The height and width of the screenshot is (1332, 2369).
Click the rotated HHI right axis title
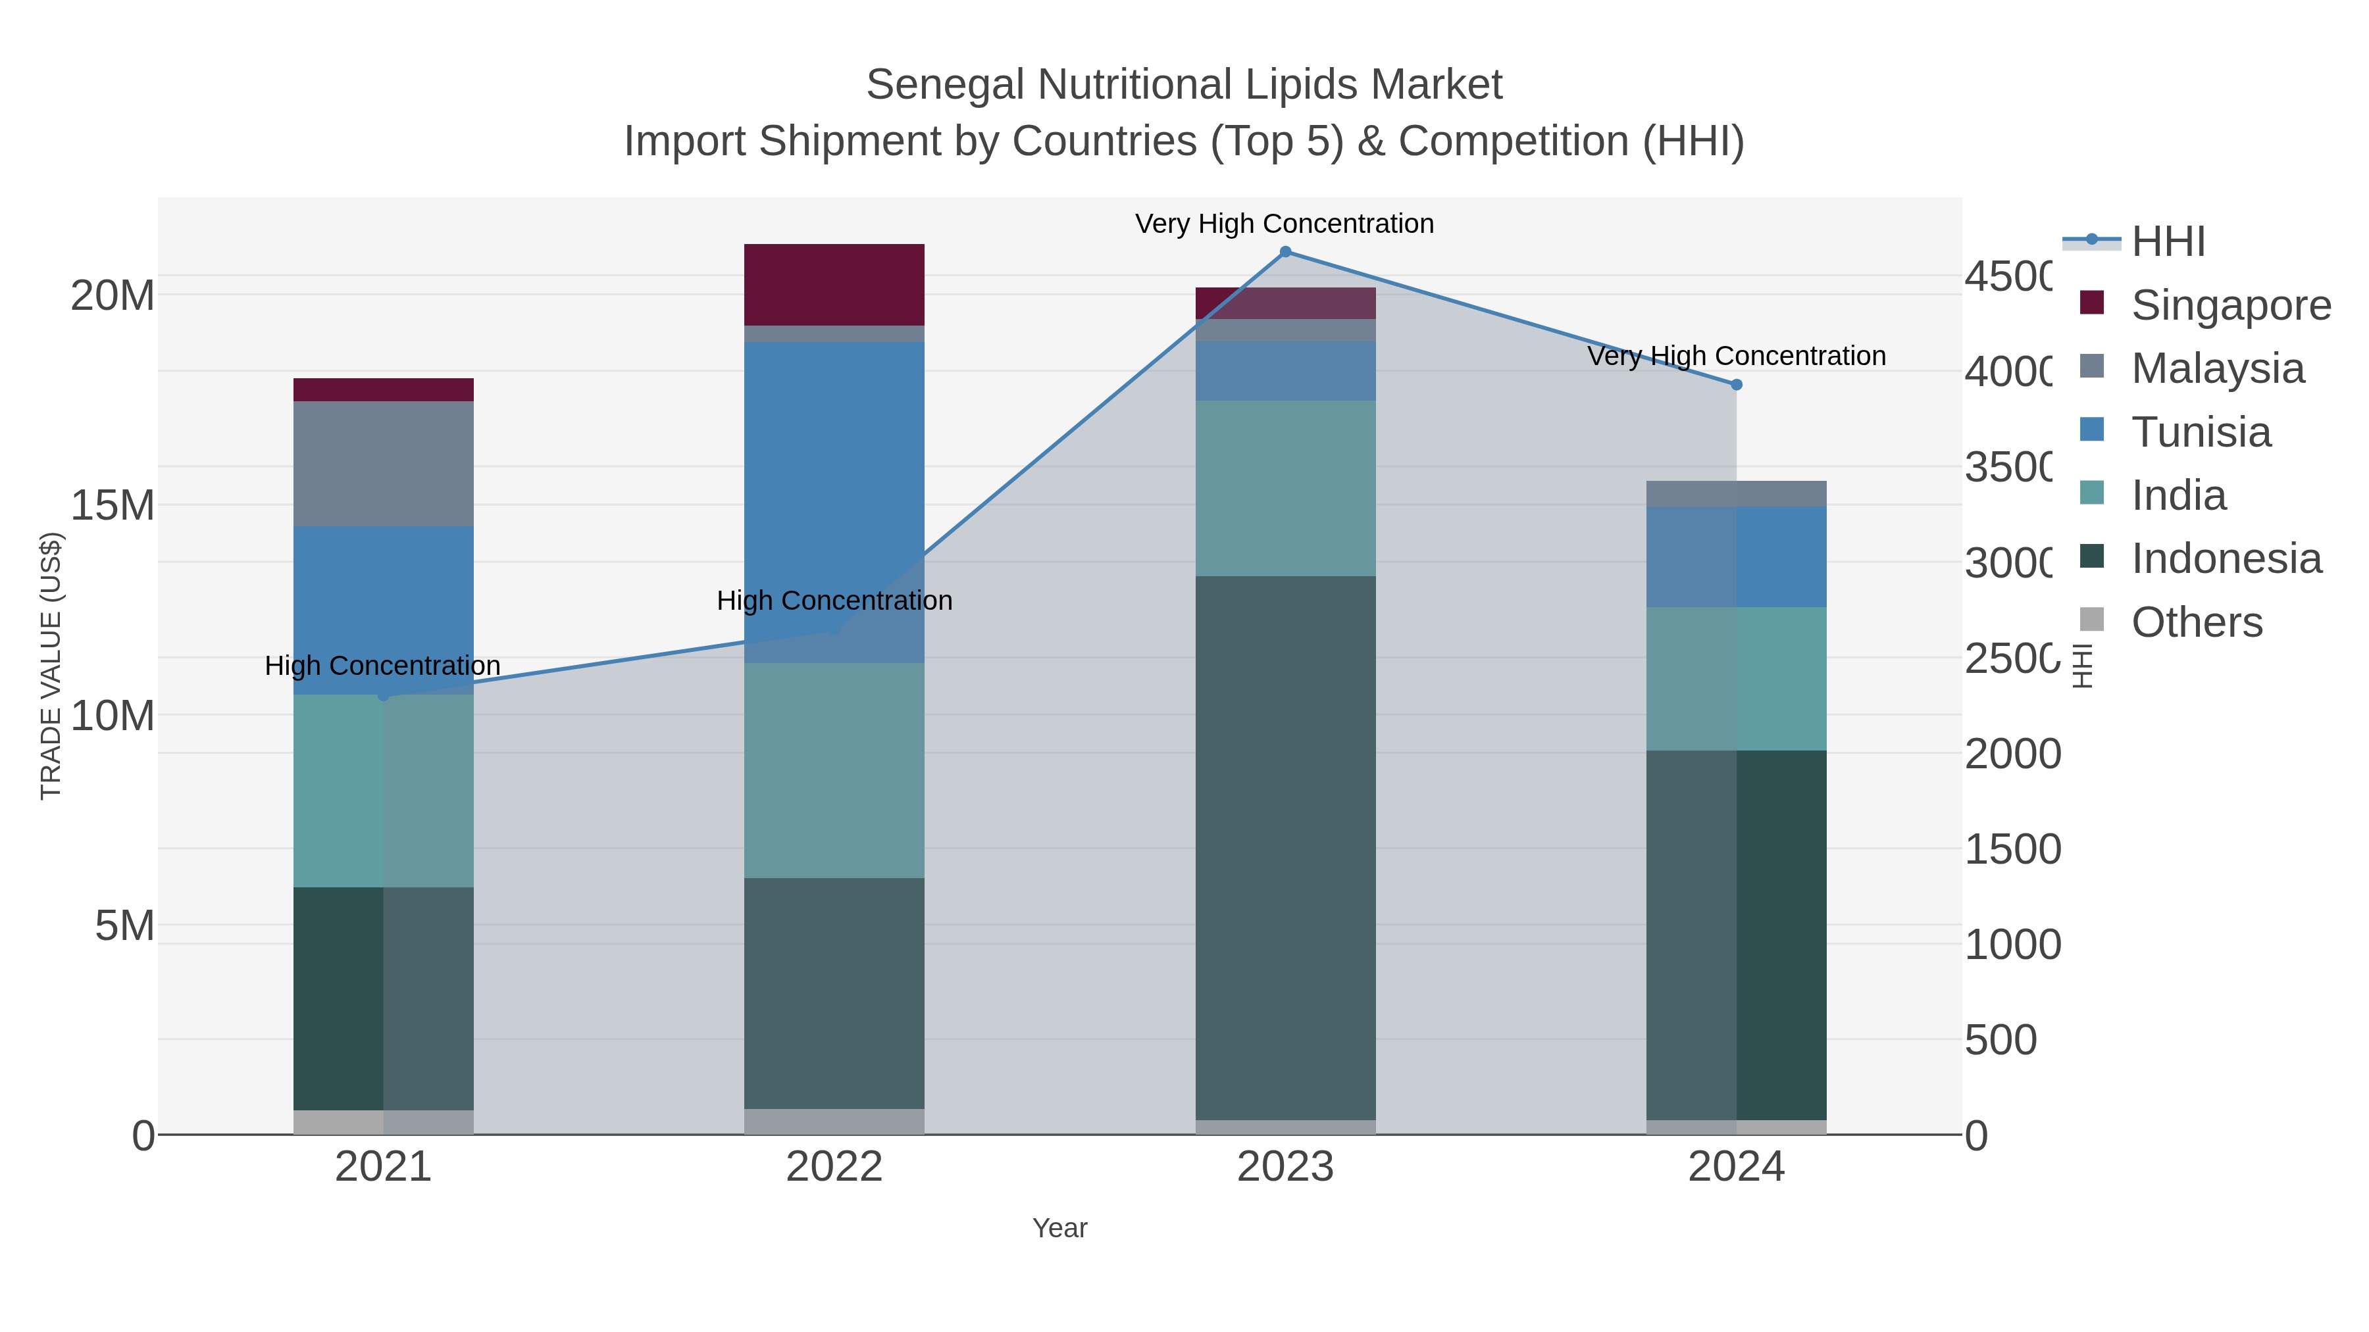click(2082, 666)
